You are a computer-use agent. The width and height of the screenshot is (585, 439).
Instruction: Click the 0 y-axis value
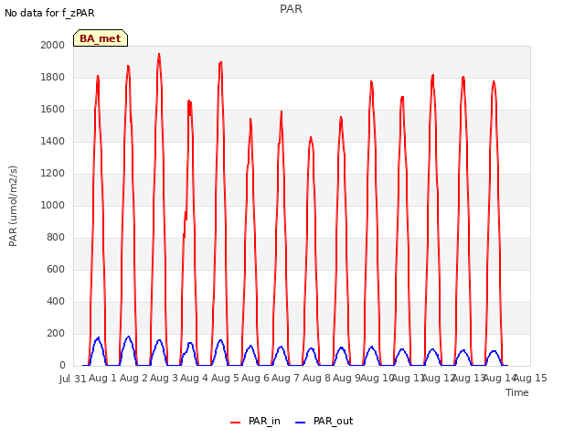tap(62, 366)
